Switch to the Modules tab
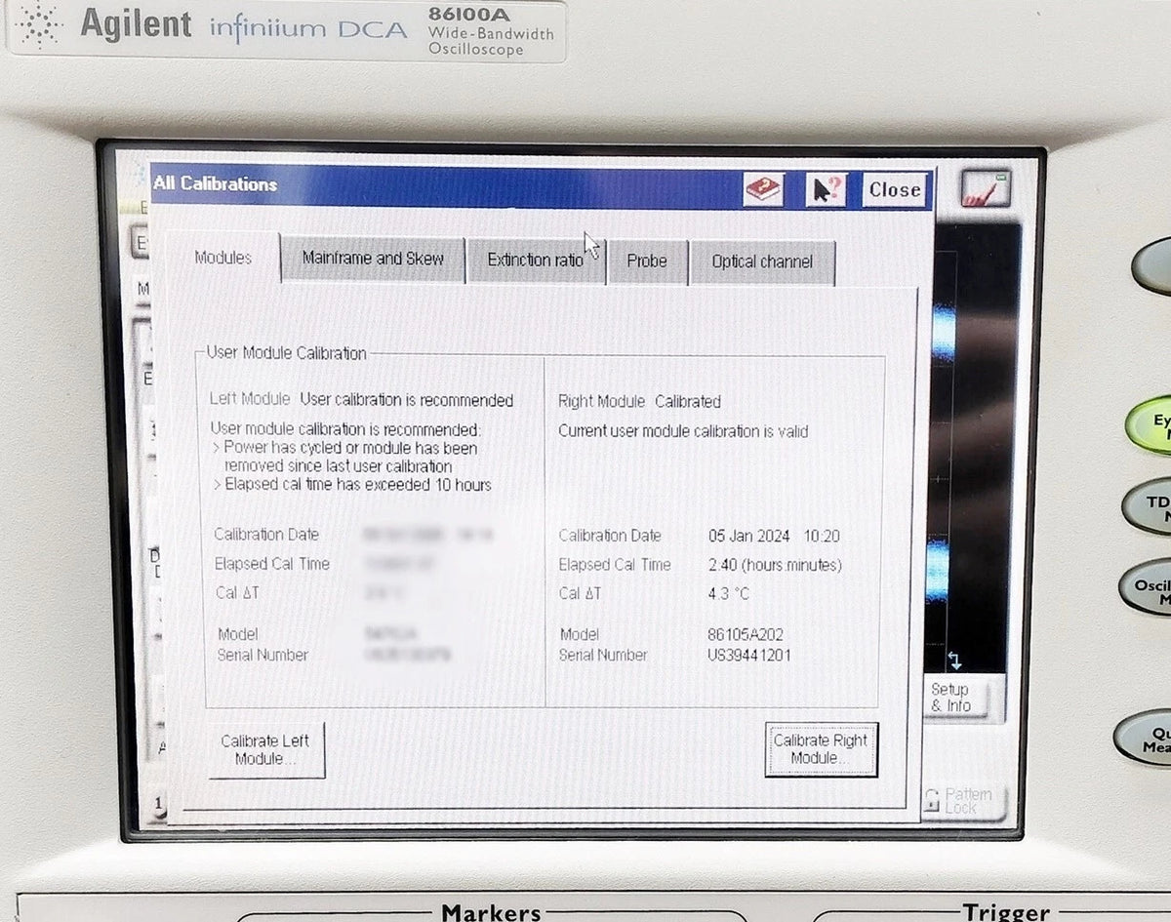1171x922 pixels. (222, 259)
